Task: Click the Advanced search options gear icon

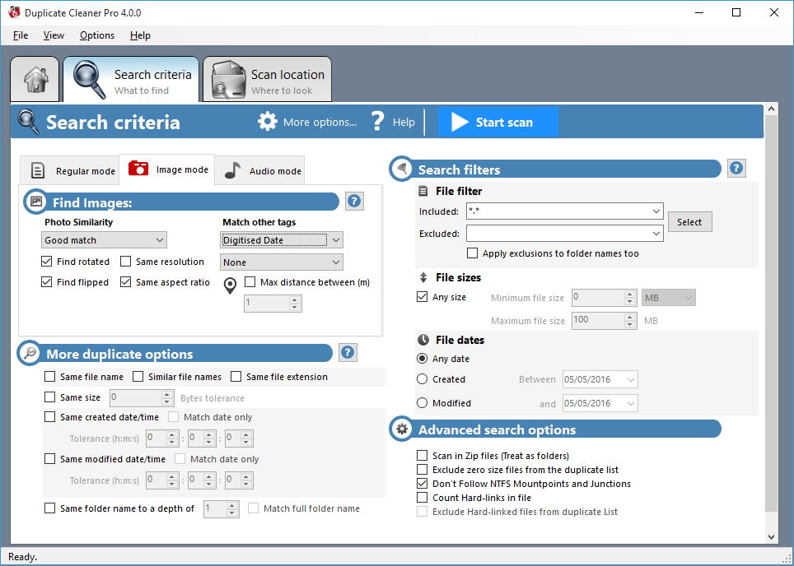Action: pyautogui.click(x=401, y=429)
